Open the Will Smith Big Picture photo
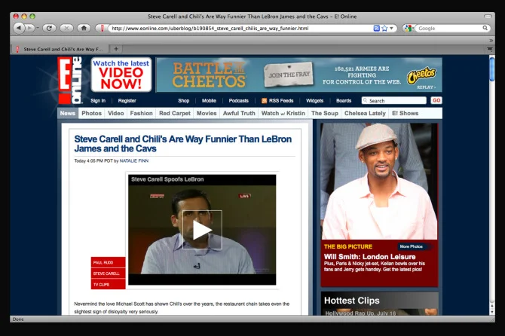Image resolution: width=505 pixels, height=336 pixels. 379,182
